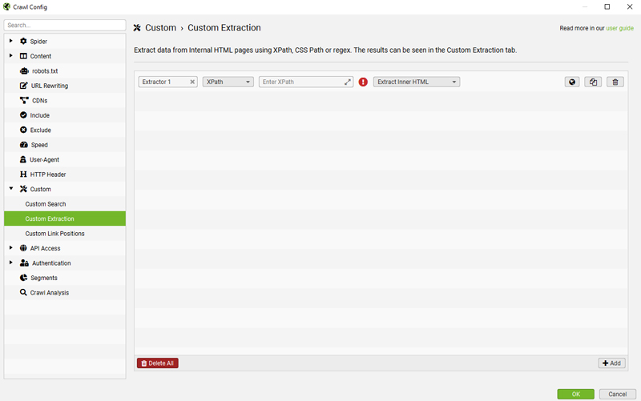
Task: Open the user guide link
Action: [619, 28]
